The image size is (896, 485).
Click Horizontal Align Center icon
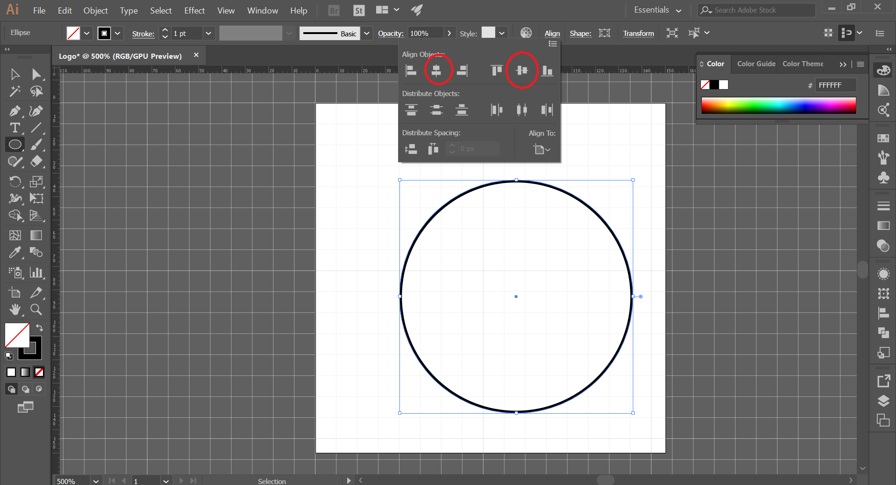pos(436,70)
